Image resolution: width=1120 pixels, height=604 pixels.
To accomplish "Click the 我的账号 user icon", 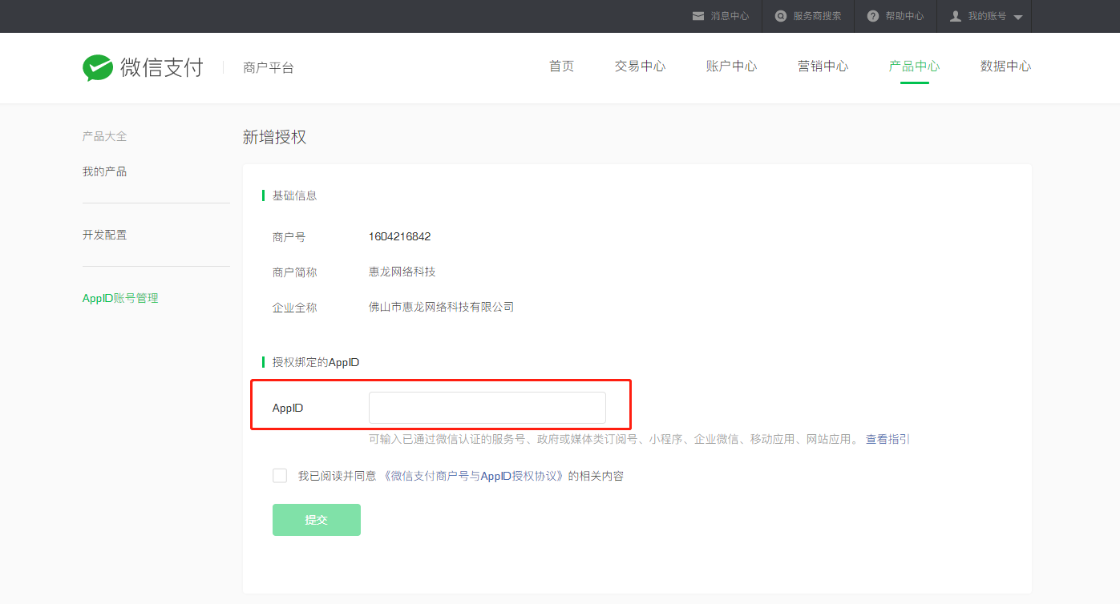I will (956, 16).
